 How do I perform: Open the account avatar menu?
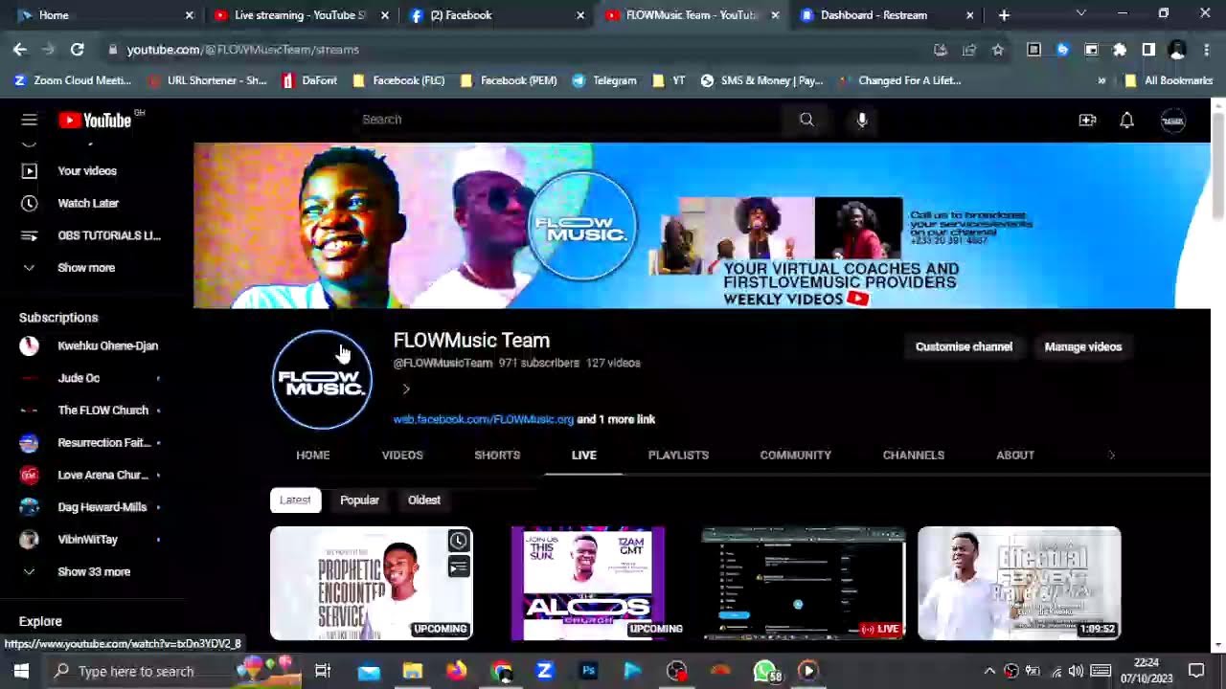pos(1173,120)
